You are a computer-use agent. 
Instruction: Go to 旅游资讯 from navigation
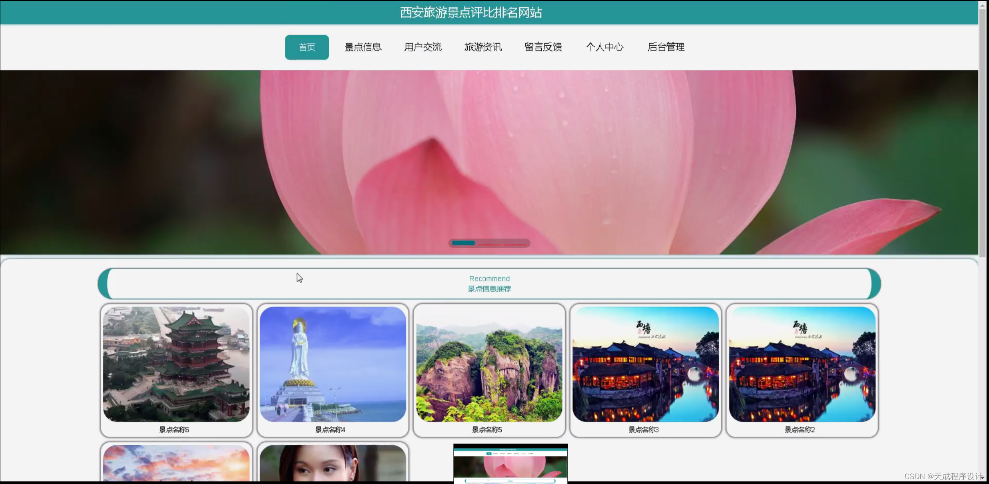pyautogui.click(x=483, y=47)
